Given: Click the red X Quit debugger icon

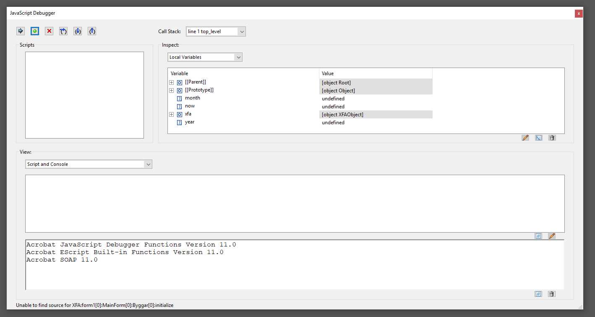Looking at the screenshot, I should [x=49, y=31].
